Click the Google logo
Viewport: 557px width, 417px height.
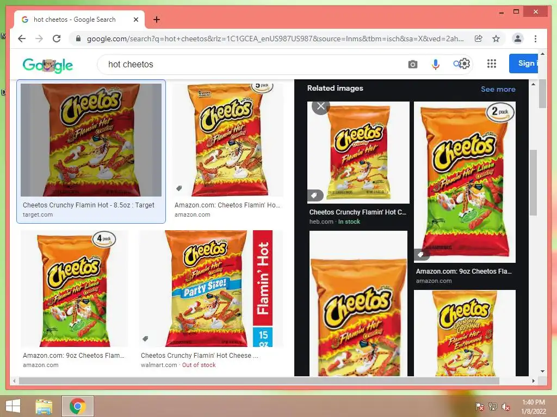[48, 65]
